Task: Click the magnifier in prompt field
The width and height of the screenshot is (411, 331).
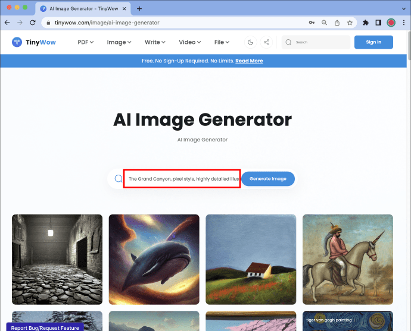Action: click(119, 178)
